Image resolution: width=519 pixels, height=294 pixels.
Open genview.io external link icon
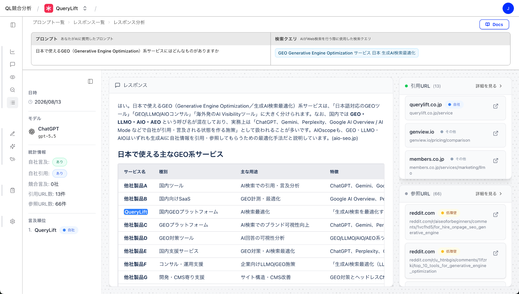[x=496, y=134]
